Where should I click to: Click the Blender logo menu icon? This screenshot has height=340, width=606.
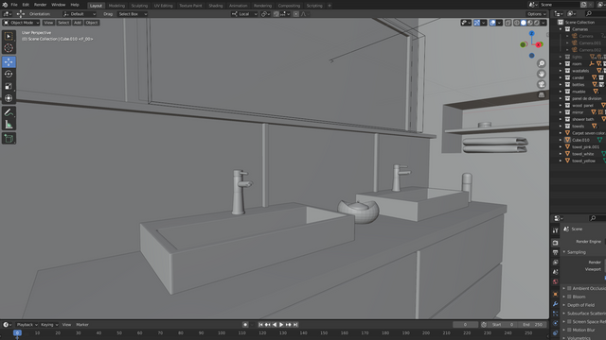coord(5,5)
